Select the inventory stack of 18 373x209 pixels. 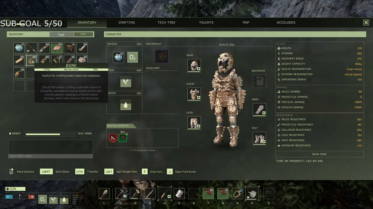(69, 60)
